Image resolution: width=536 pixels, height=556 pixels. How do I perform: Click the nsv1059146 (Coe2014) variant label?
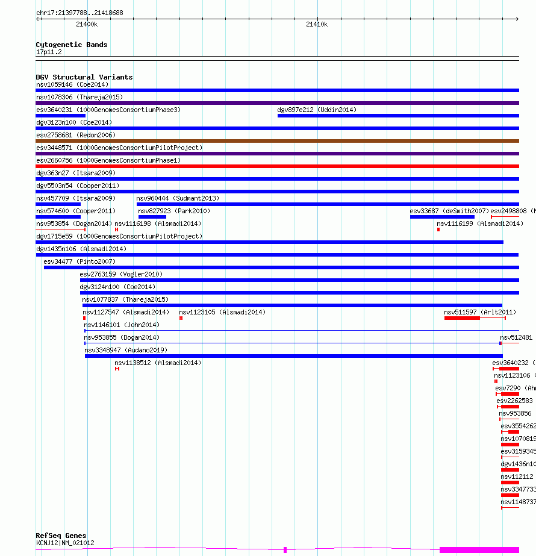tap(72, 84)
